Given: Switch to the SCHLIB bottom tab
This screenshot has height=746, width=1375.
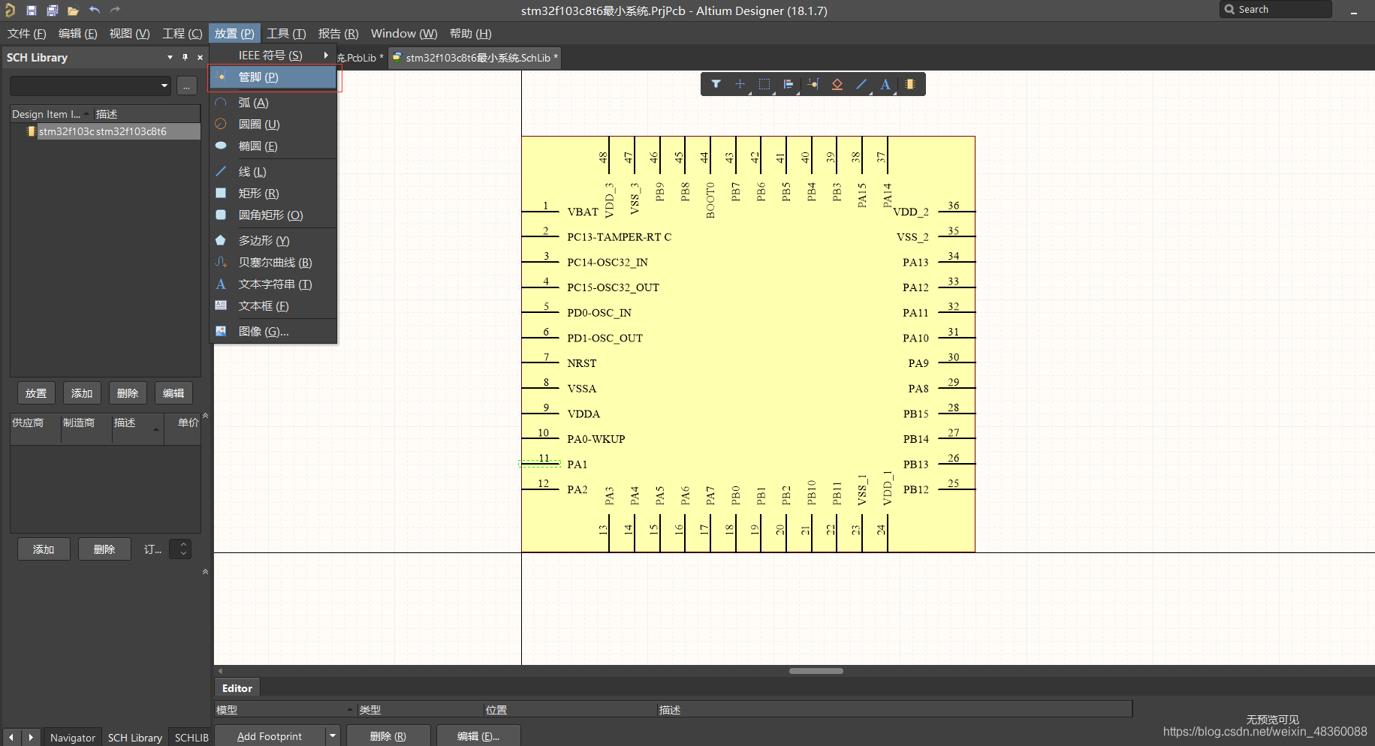Looking at the screenshot, I should (191, 738).
